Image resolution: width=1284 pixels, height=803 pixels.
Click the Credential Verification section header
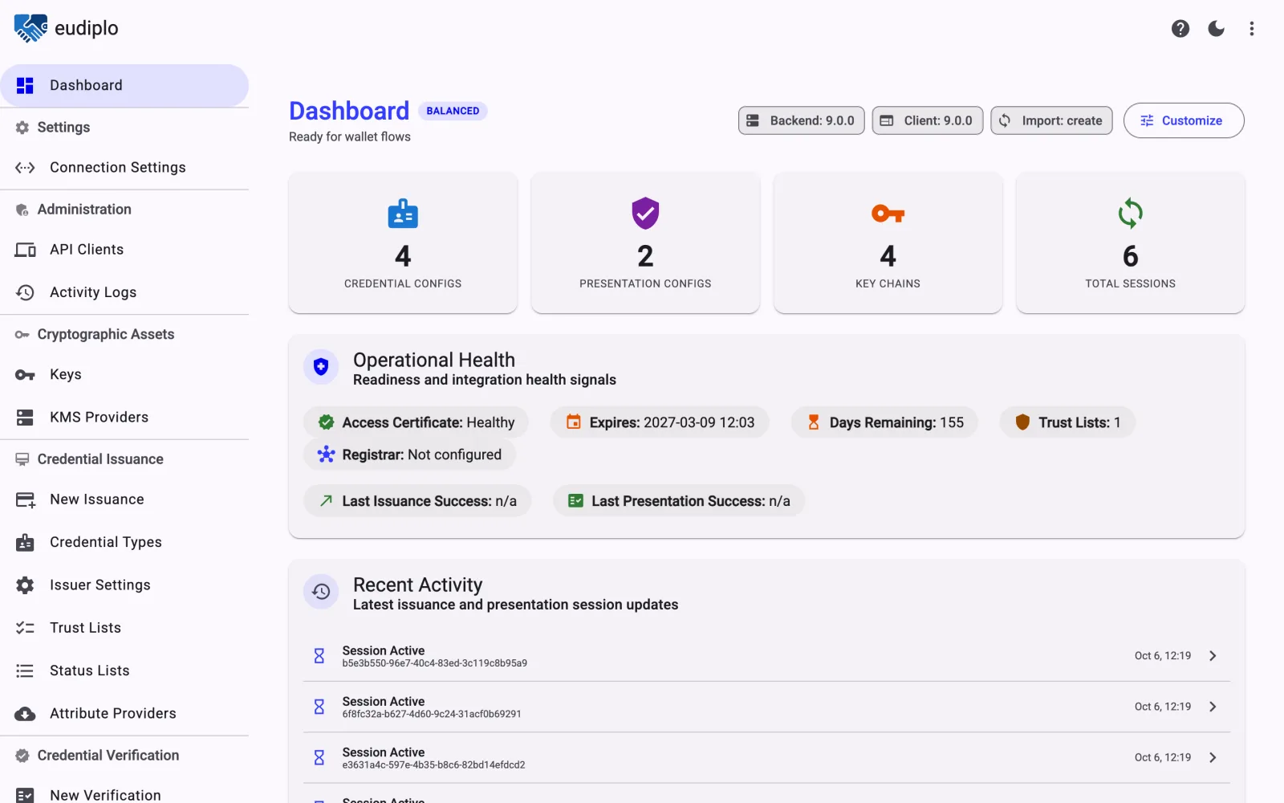pos(108,756)
